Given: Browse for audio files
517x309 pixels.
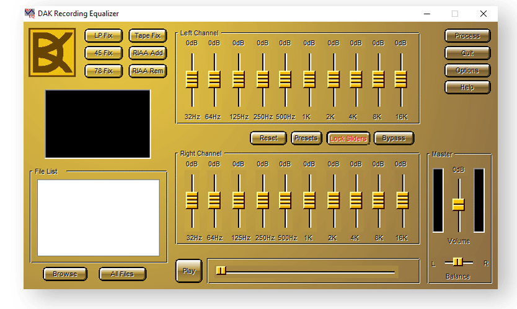Looking at the screenshot, I should [x=65, y=274].
